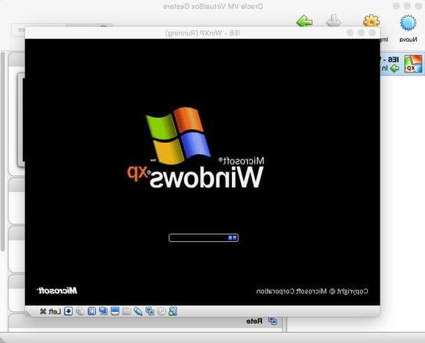Click the mouse integration indicator in status bar
This screenshot has width=425, height=343.
(80, 311)
